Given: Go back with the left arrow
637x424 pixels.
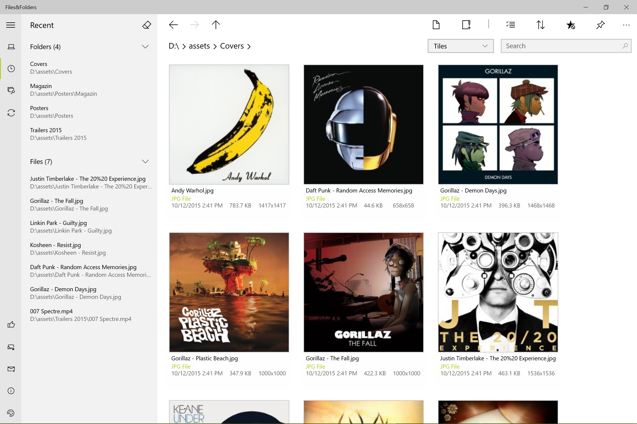Looking at the screenshot, I should [173, 25].
